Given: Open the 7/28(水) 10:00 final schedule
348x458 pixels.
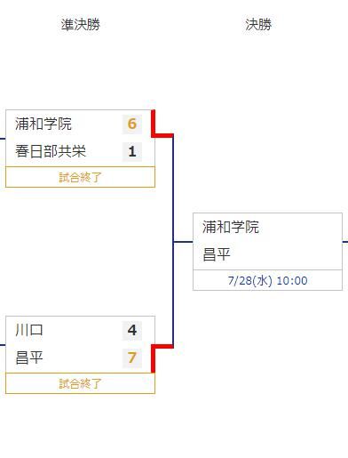Looking at the screenshot, I should 267,280.
